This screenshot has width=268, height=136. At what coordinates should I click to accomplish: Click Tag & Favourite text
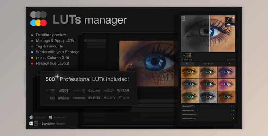tap(50, 46)
